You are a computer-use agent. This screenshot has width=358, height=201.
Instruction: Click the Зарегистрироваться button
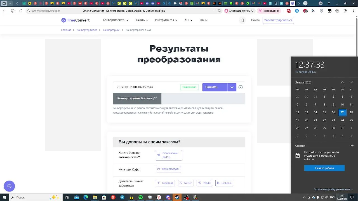coord(278,20)
